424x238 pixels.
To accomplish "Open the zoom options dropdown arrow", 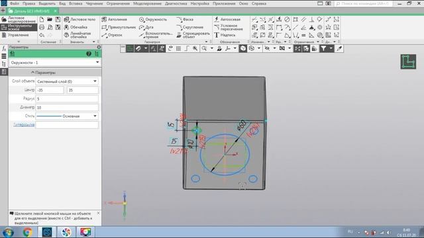I will pos(212,48).
